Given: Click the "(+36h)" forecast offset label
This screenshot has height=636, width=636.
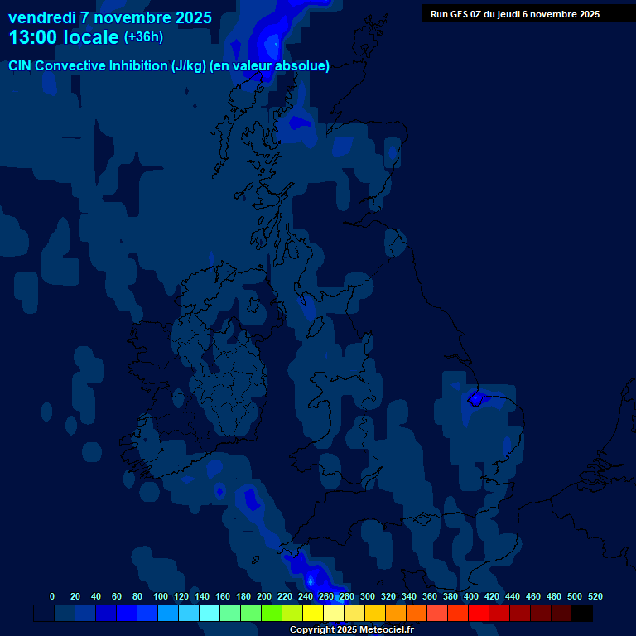Looking at the screenshot, I should [x=143, y=37].
